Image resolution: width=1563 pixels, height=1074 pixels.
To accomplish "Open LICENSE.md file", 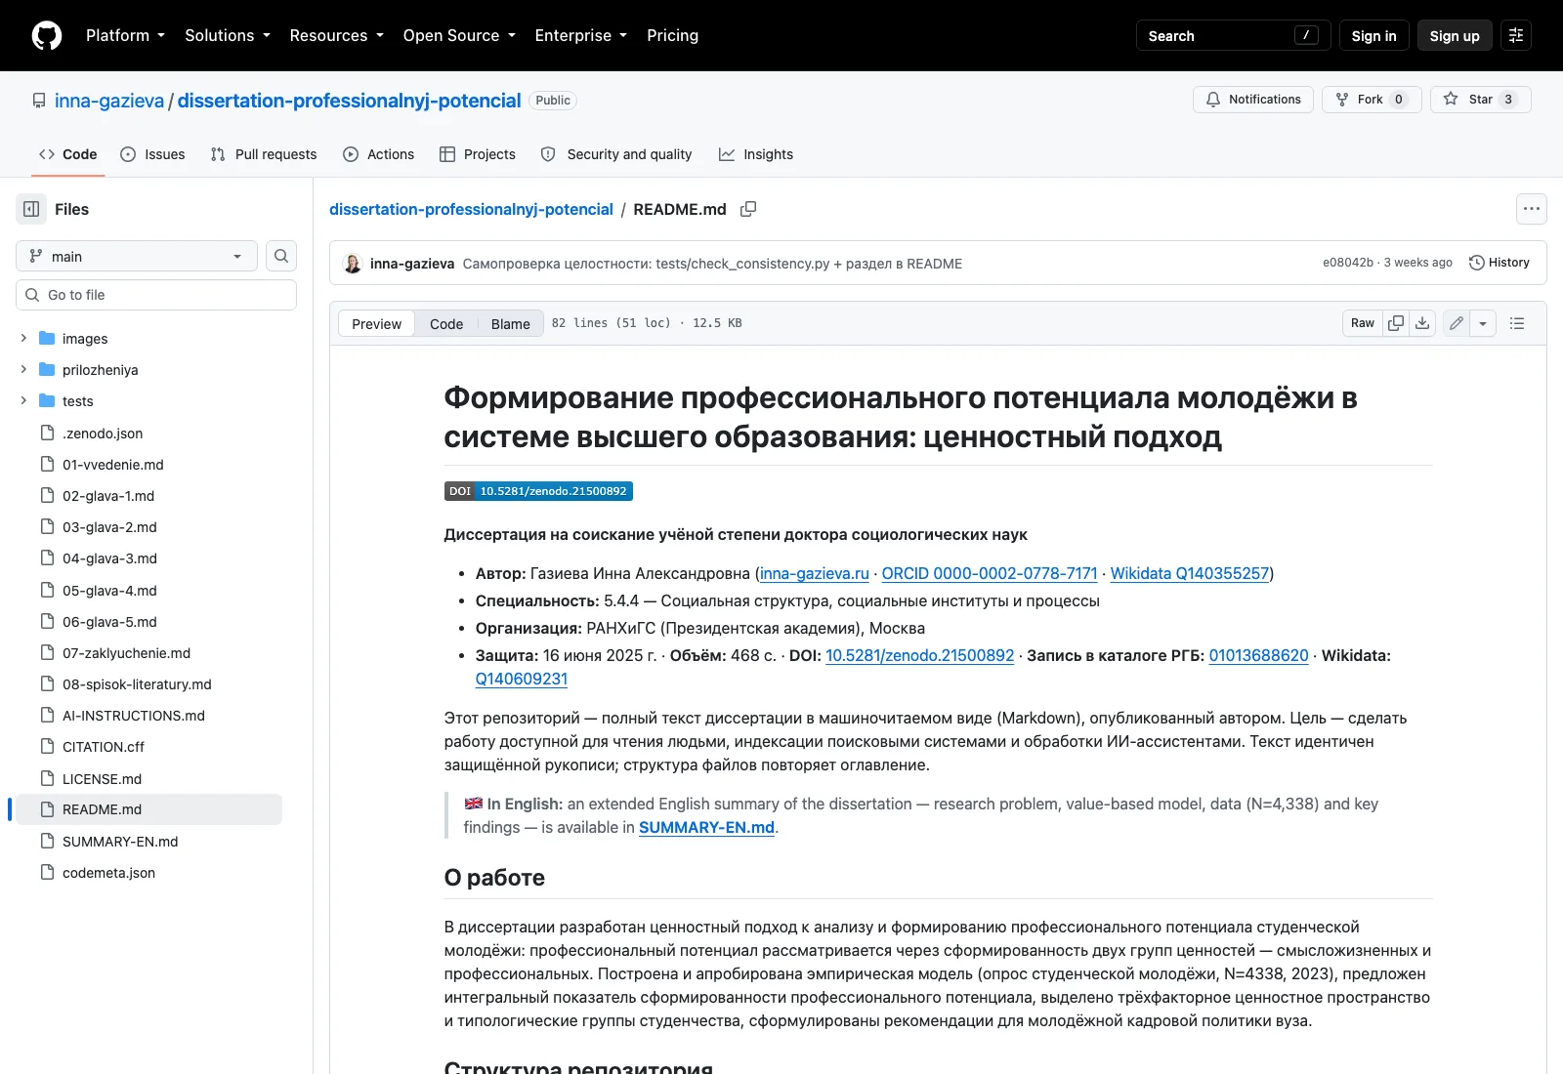I will pyautogui.click(x=102, y=779).
